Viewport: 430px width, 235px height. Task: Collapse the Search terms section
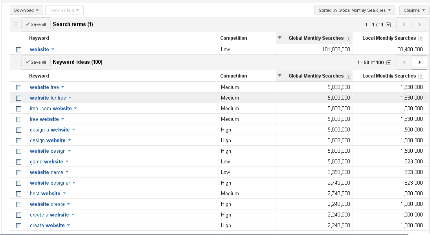coord(16,24)
